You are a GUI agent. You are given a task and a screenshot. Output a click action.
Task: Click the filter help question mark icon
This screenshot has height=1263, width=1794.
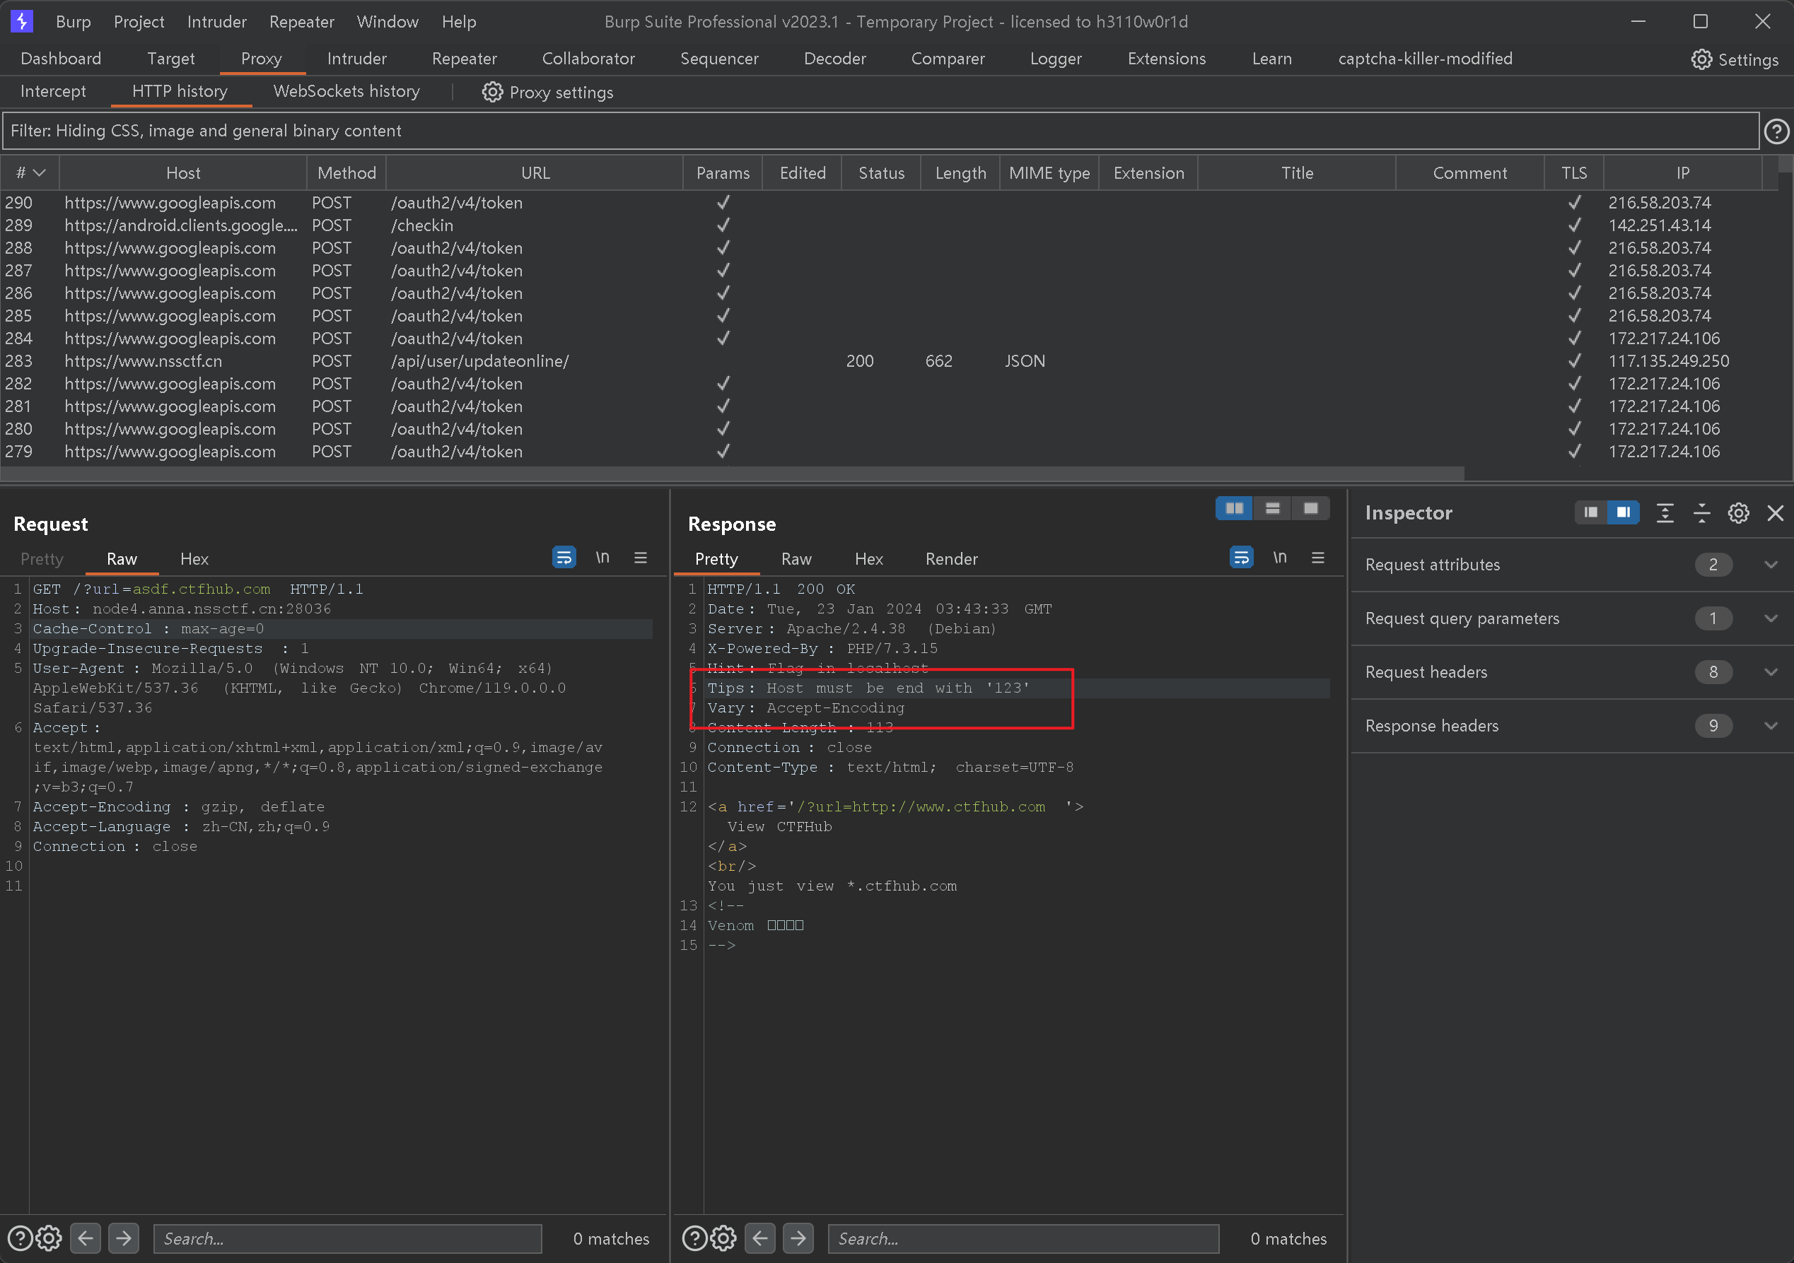click(1776, 131)
